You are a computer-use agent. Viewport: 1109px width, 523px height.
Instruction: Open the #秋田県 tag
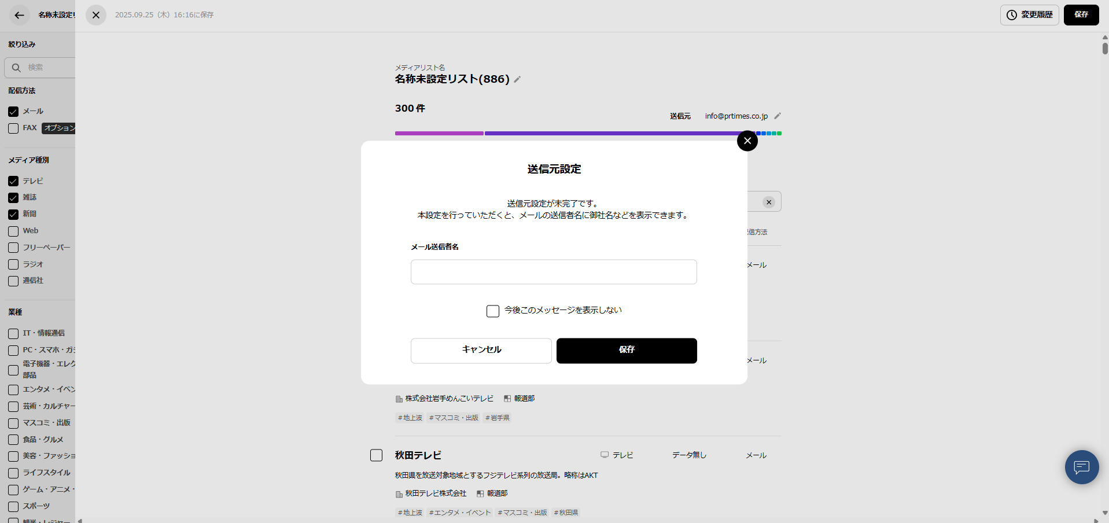click(x=565, y=513)
